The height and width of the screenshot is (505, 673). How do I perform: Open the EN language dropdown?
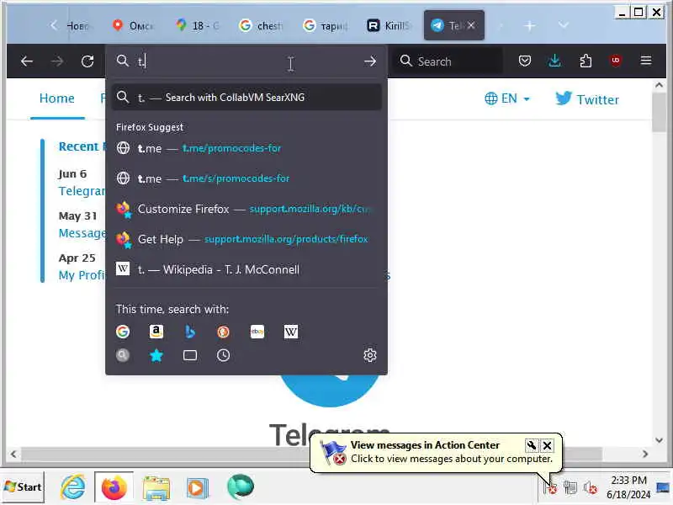[x=507, y=98]
